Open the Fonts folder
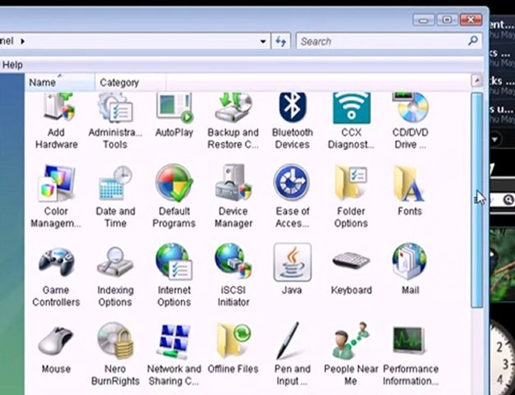 tap(410, 190)
